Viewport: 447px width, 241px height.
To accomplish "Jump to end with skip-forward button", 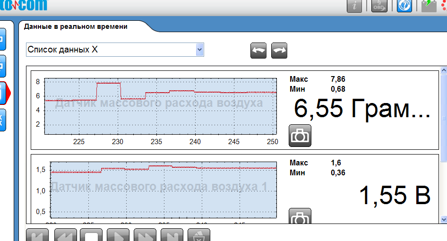I will (172, 235).
